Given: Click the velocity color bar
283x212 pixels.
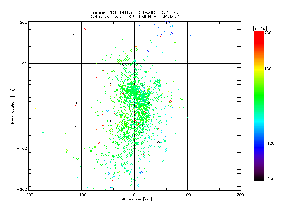Looking at the screenshot, I should [x=259, y=106].
